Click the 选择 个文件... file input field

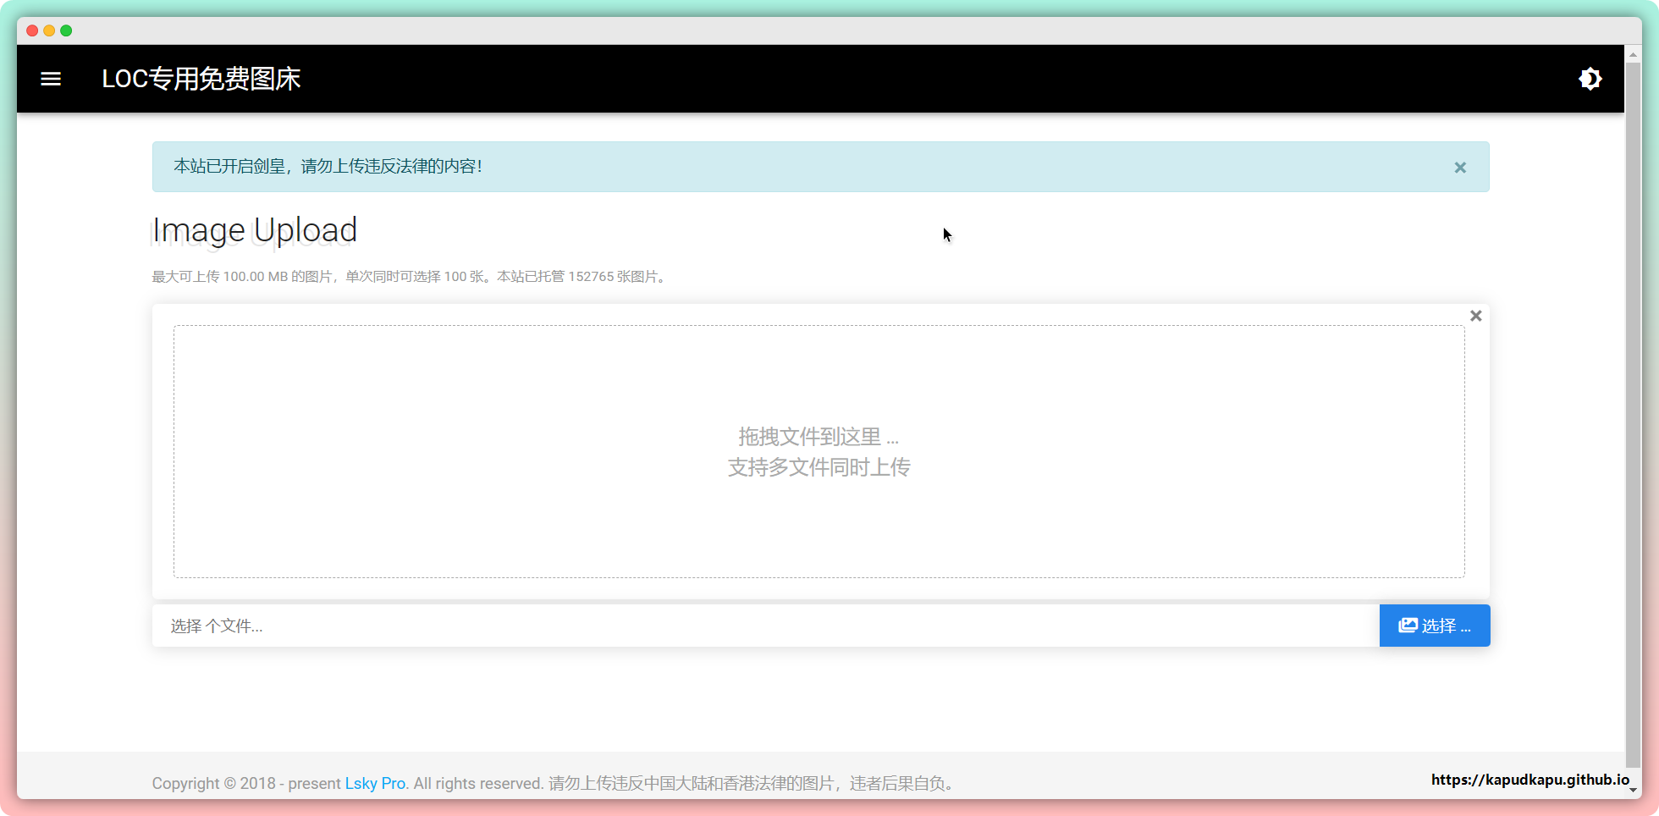[762, 626]
